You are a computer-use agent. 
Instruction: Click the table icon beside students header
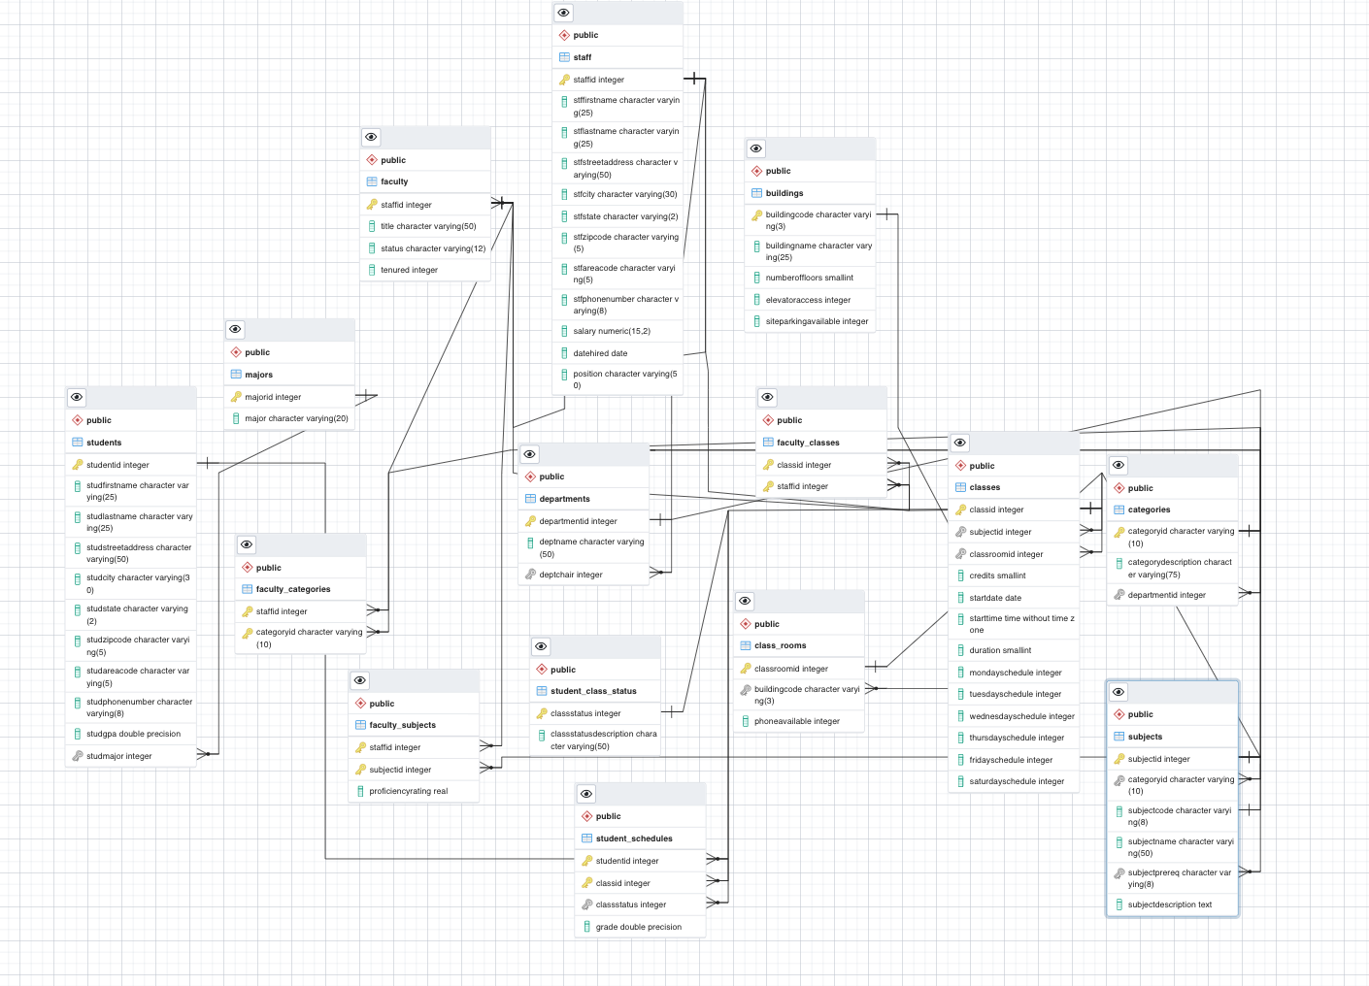[x=79, y=442]
